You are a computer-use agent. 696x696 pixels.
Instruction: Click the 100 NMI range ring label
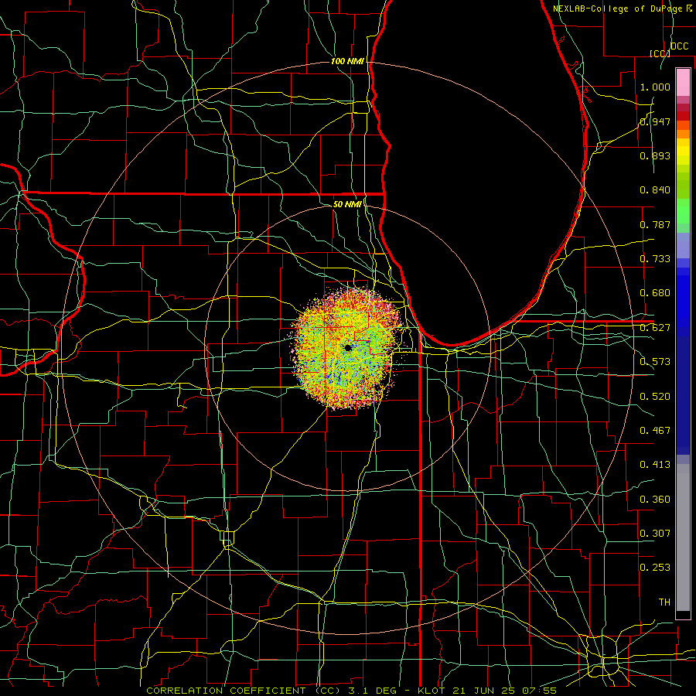347,61
